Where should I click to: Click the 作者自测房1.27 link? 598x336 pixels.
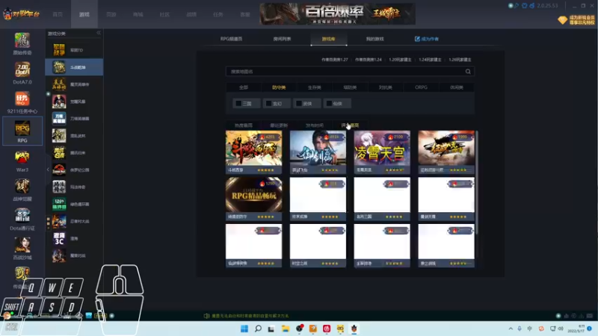[334, 60]
